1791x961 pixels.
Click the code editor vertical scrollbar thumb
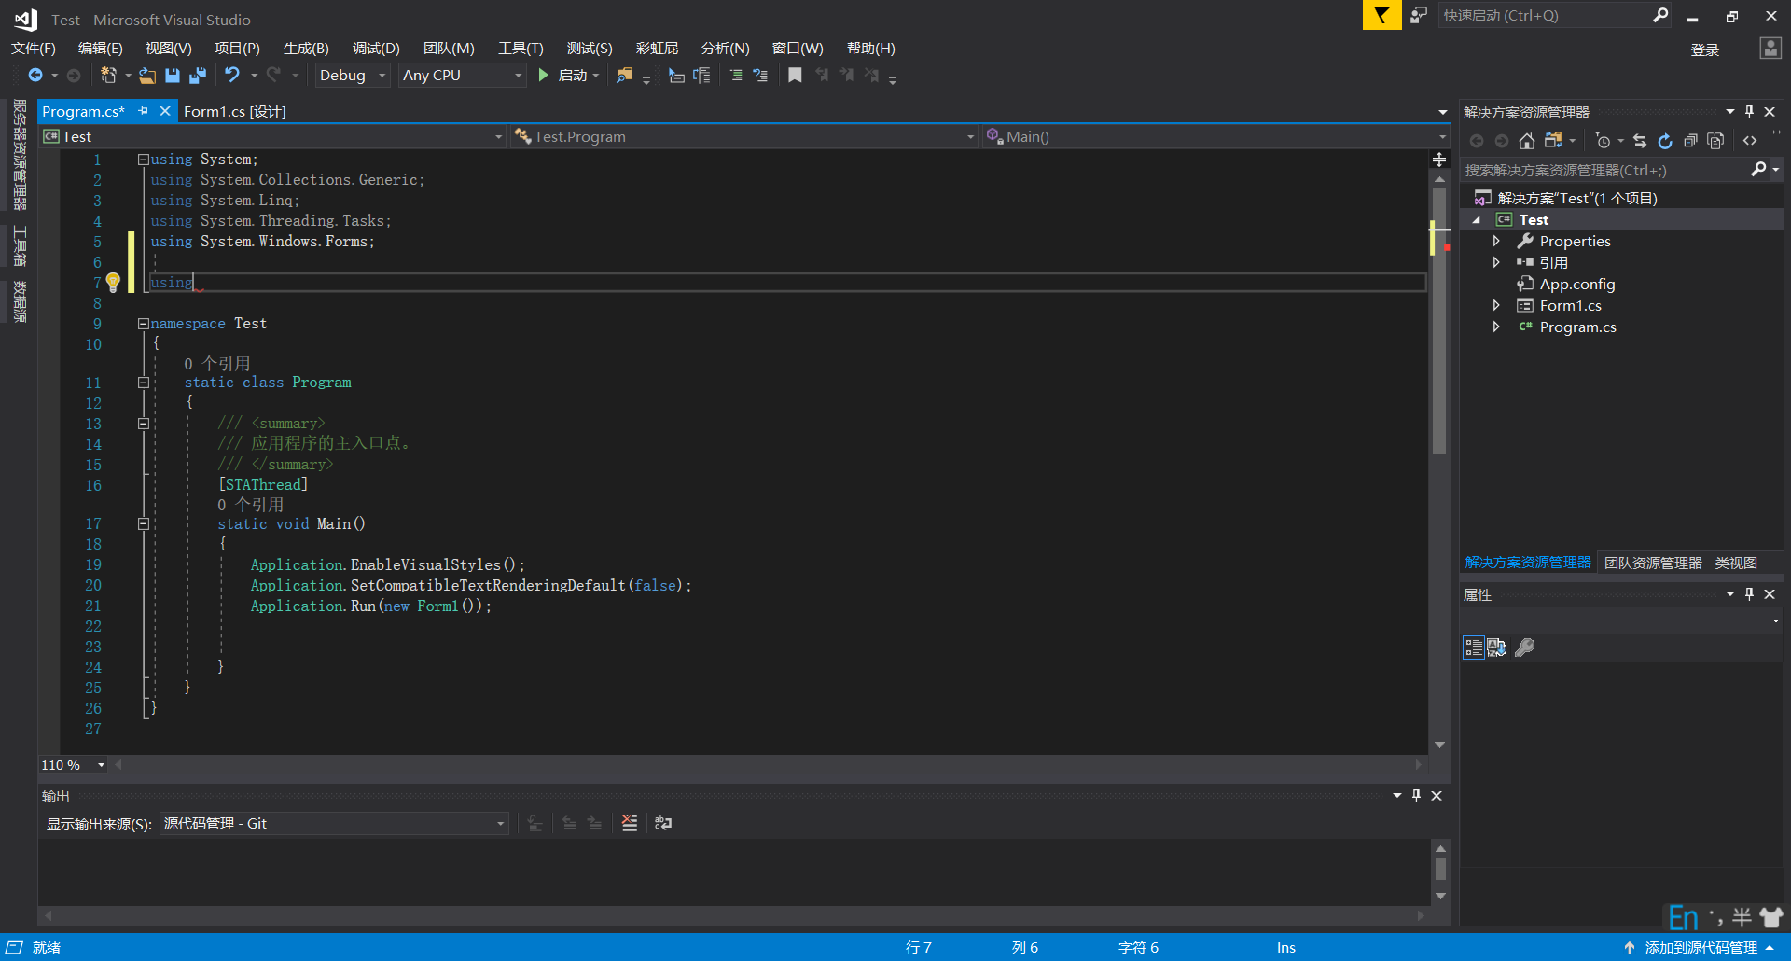[1439, 320]
